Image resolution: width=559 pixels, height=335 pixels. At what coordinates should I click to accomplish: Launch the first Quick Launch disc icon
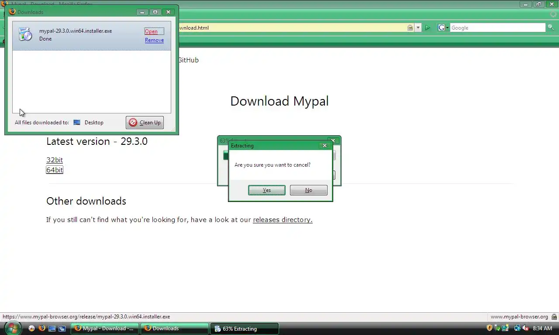31,328
